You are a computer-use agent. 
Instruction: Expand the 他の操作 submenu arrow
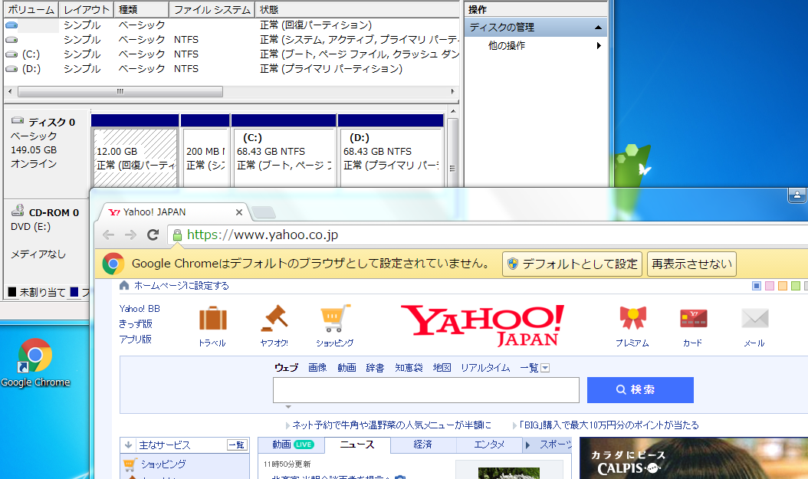(599, 46)
